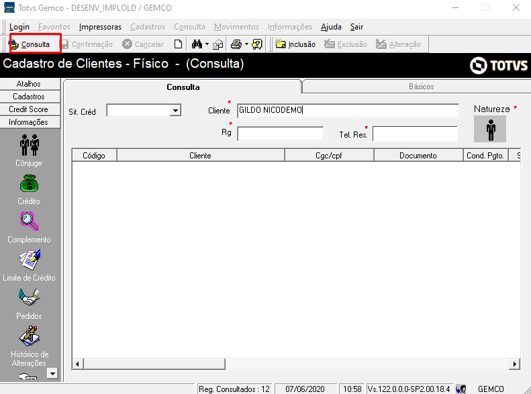This screenshot has width=531, height=394.
Task: Click the Rg input field
Action: 280,134
